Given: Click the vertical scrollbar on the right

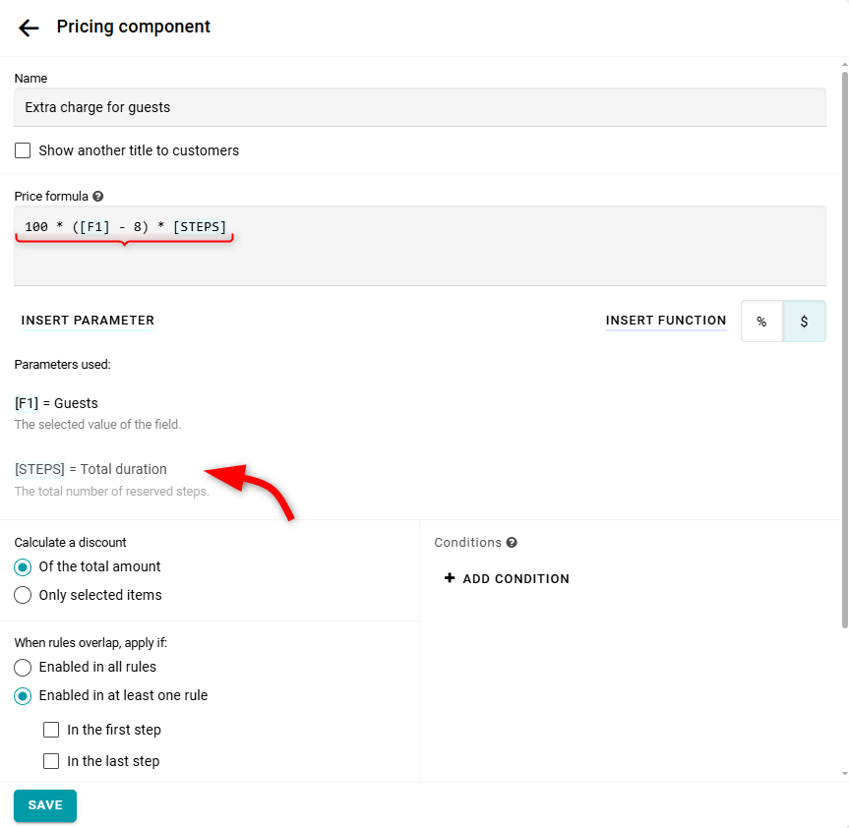Looking at the screenshot, I should click(844, 344).
